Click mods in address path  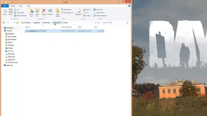pyautogui.click(x=65, y=23)
